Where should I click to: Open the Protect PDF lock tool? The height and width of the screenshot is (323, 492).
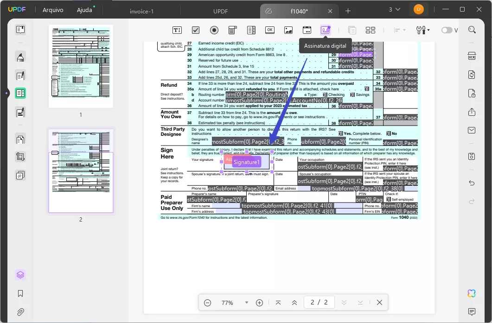tap(472, 93)
